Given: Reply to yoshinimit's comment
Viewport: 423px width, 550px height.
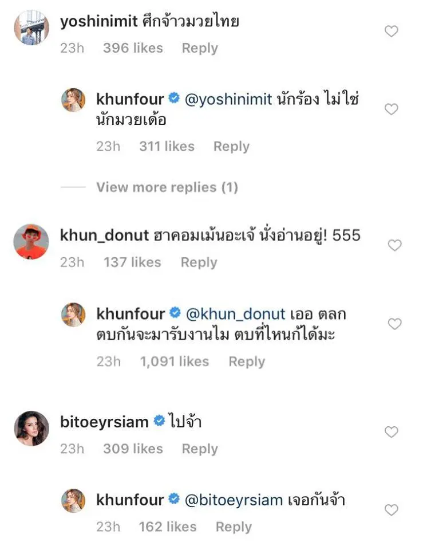Looking at the screenshot, I should [200, 48].
